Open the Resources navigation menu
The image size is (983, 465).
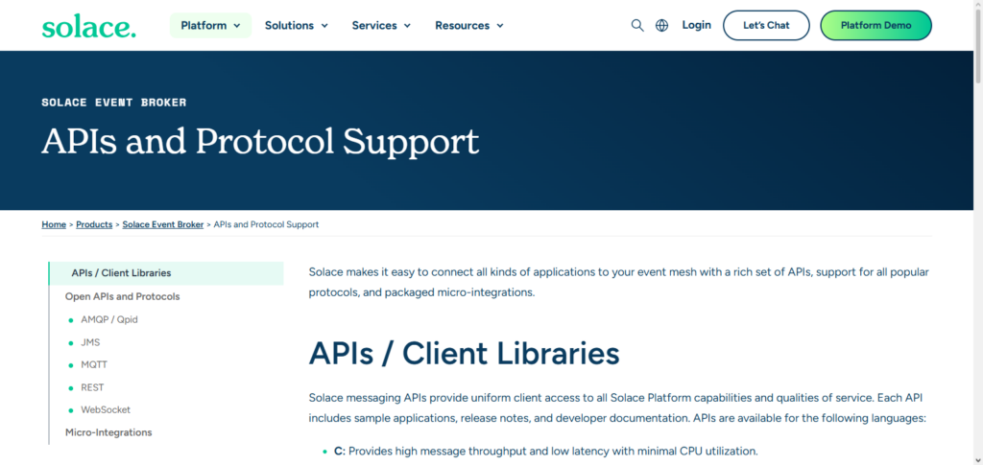[x=469, y=26]
